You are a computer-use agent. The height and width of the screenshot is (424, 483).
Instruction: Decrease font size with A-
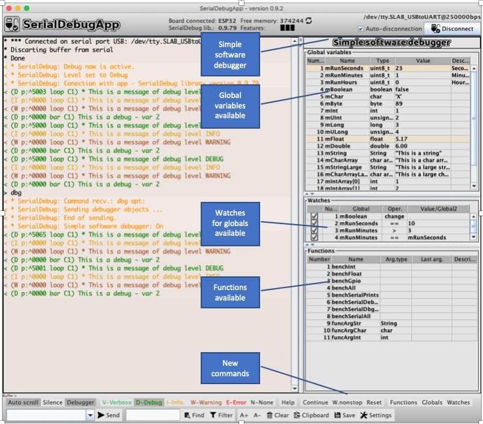pos(257,415)
